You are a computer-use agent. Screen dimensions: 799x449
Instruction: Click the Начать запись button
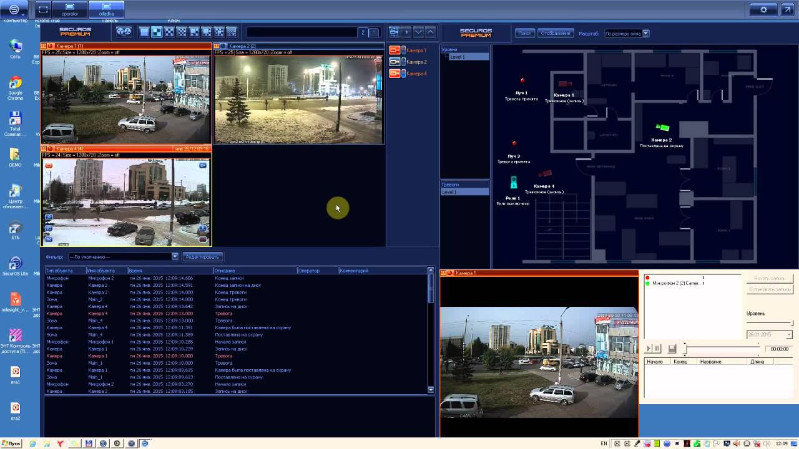point(770,278)
